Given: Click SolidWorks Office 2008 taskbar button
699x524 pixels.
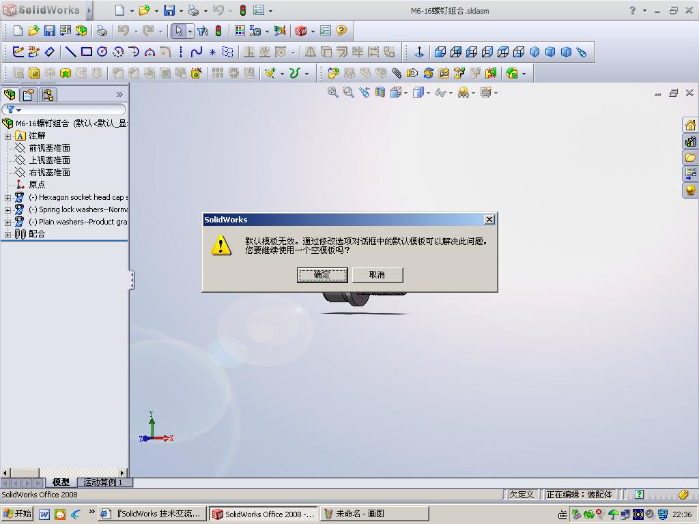Looking at the screenshot, I should tap(263, 514).
